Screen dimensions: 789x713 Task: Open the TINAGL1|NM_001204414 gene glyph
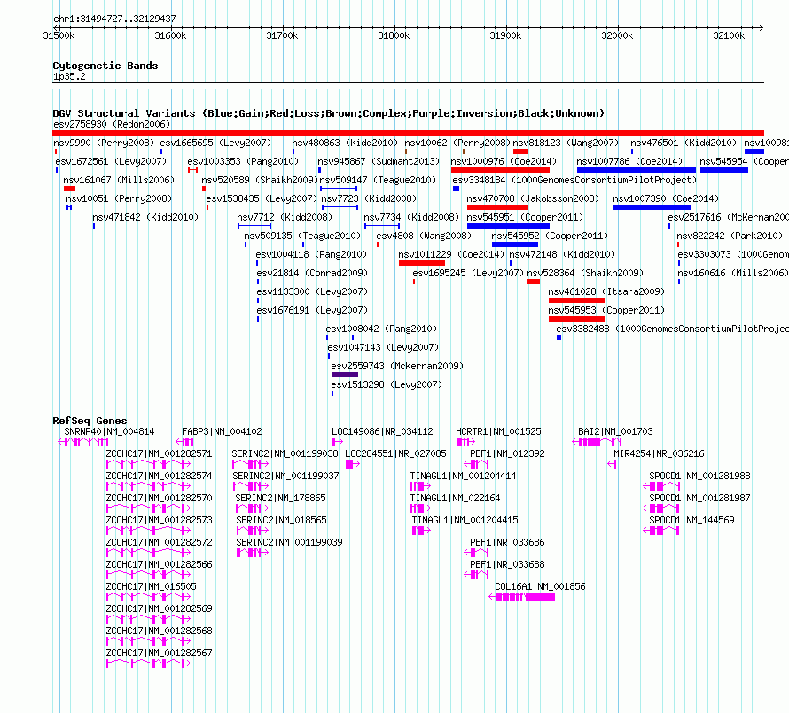tap(421, 486)
